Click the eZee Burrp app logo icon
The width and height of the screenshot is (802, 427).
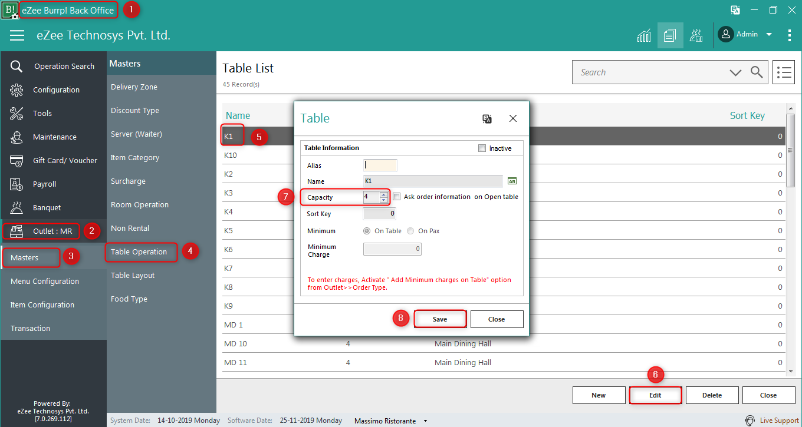[x=9, y=10]
